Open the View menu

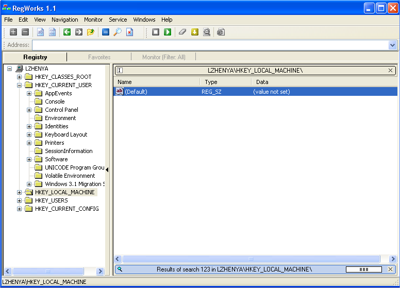pos(40,20)
